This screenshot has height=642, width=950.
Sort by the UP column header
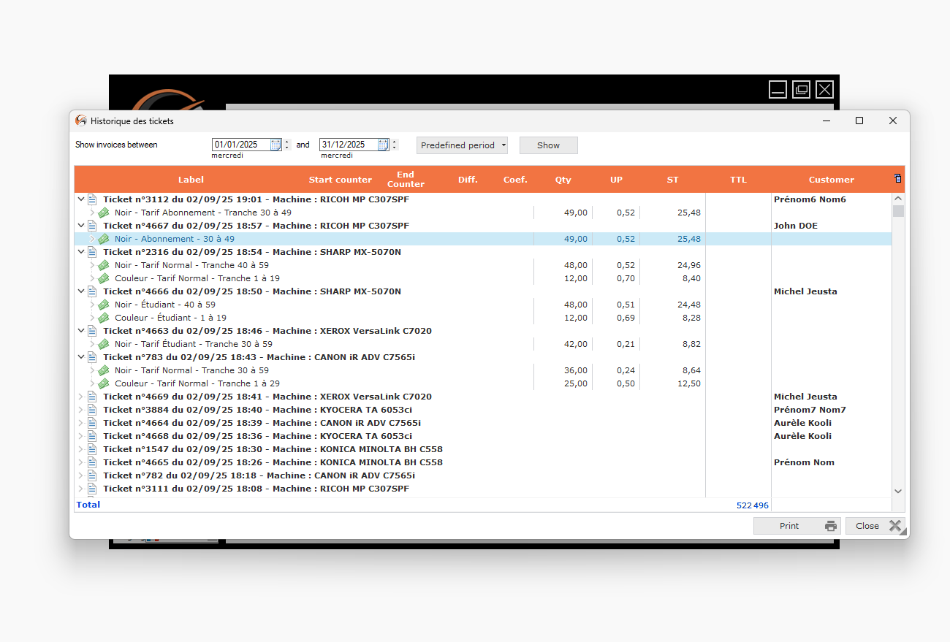616,180
